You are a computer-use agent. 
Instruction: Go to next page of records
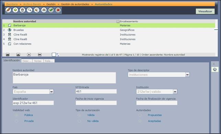tap(29, 55)
